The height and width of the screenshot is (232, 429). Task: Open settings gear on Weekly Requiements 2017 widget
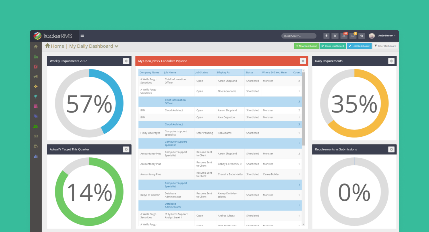[126, 61]
